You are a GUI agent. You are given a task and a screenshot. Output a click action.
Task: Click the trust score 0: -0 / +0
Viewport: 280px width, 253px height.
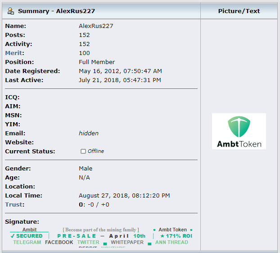click(94, 204)
